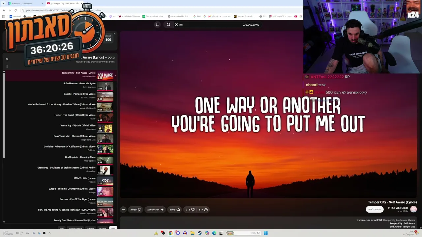Viewport: 422px width, 237px height.
Task: Click the Ask a question sparkle button
Action: (x=155, y=210)
